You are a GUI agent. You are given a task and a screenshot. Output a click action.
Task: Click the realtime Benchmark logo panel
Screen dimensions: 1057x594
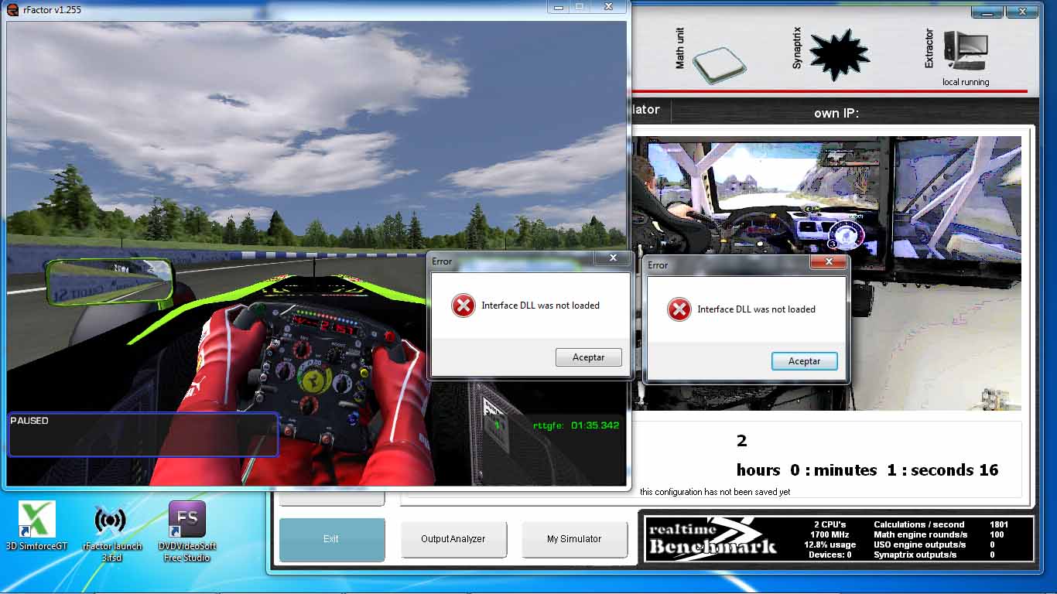point(712,538)
